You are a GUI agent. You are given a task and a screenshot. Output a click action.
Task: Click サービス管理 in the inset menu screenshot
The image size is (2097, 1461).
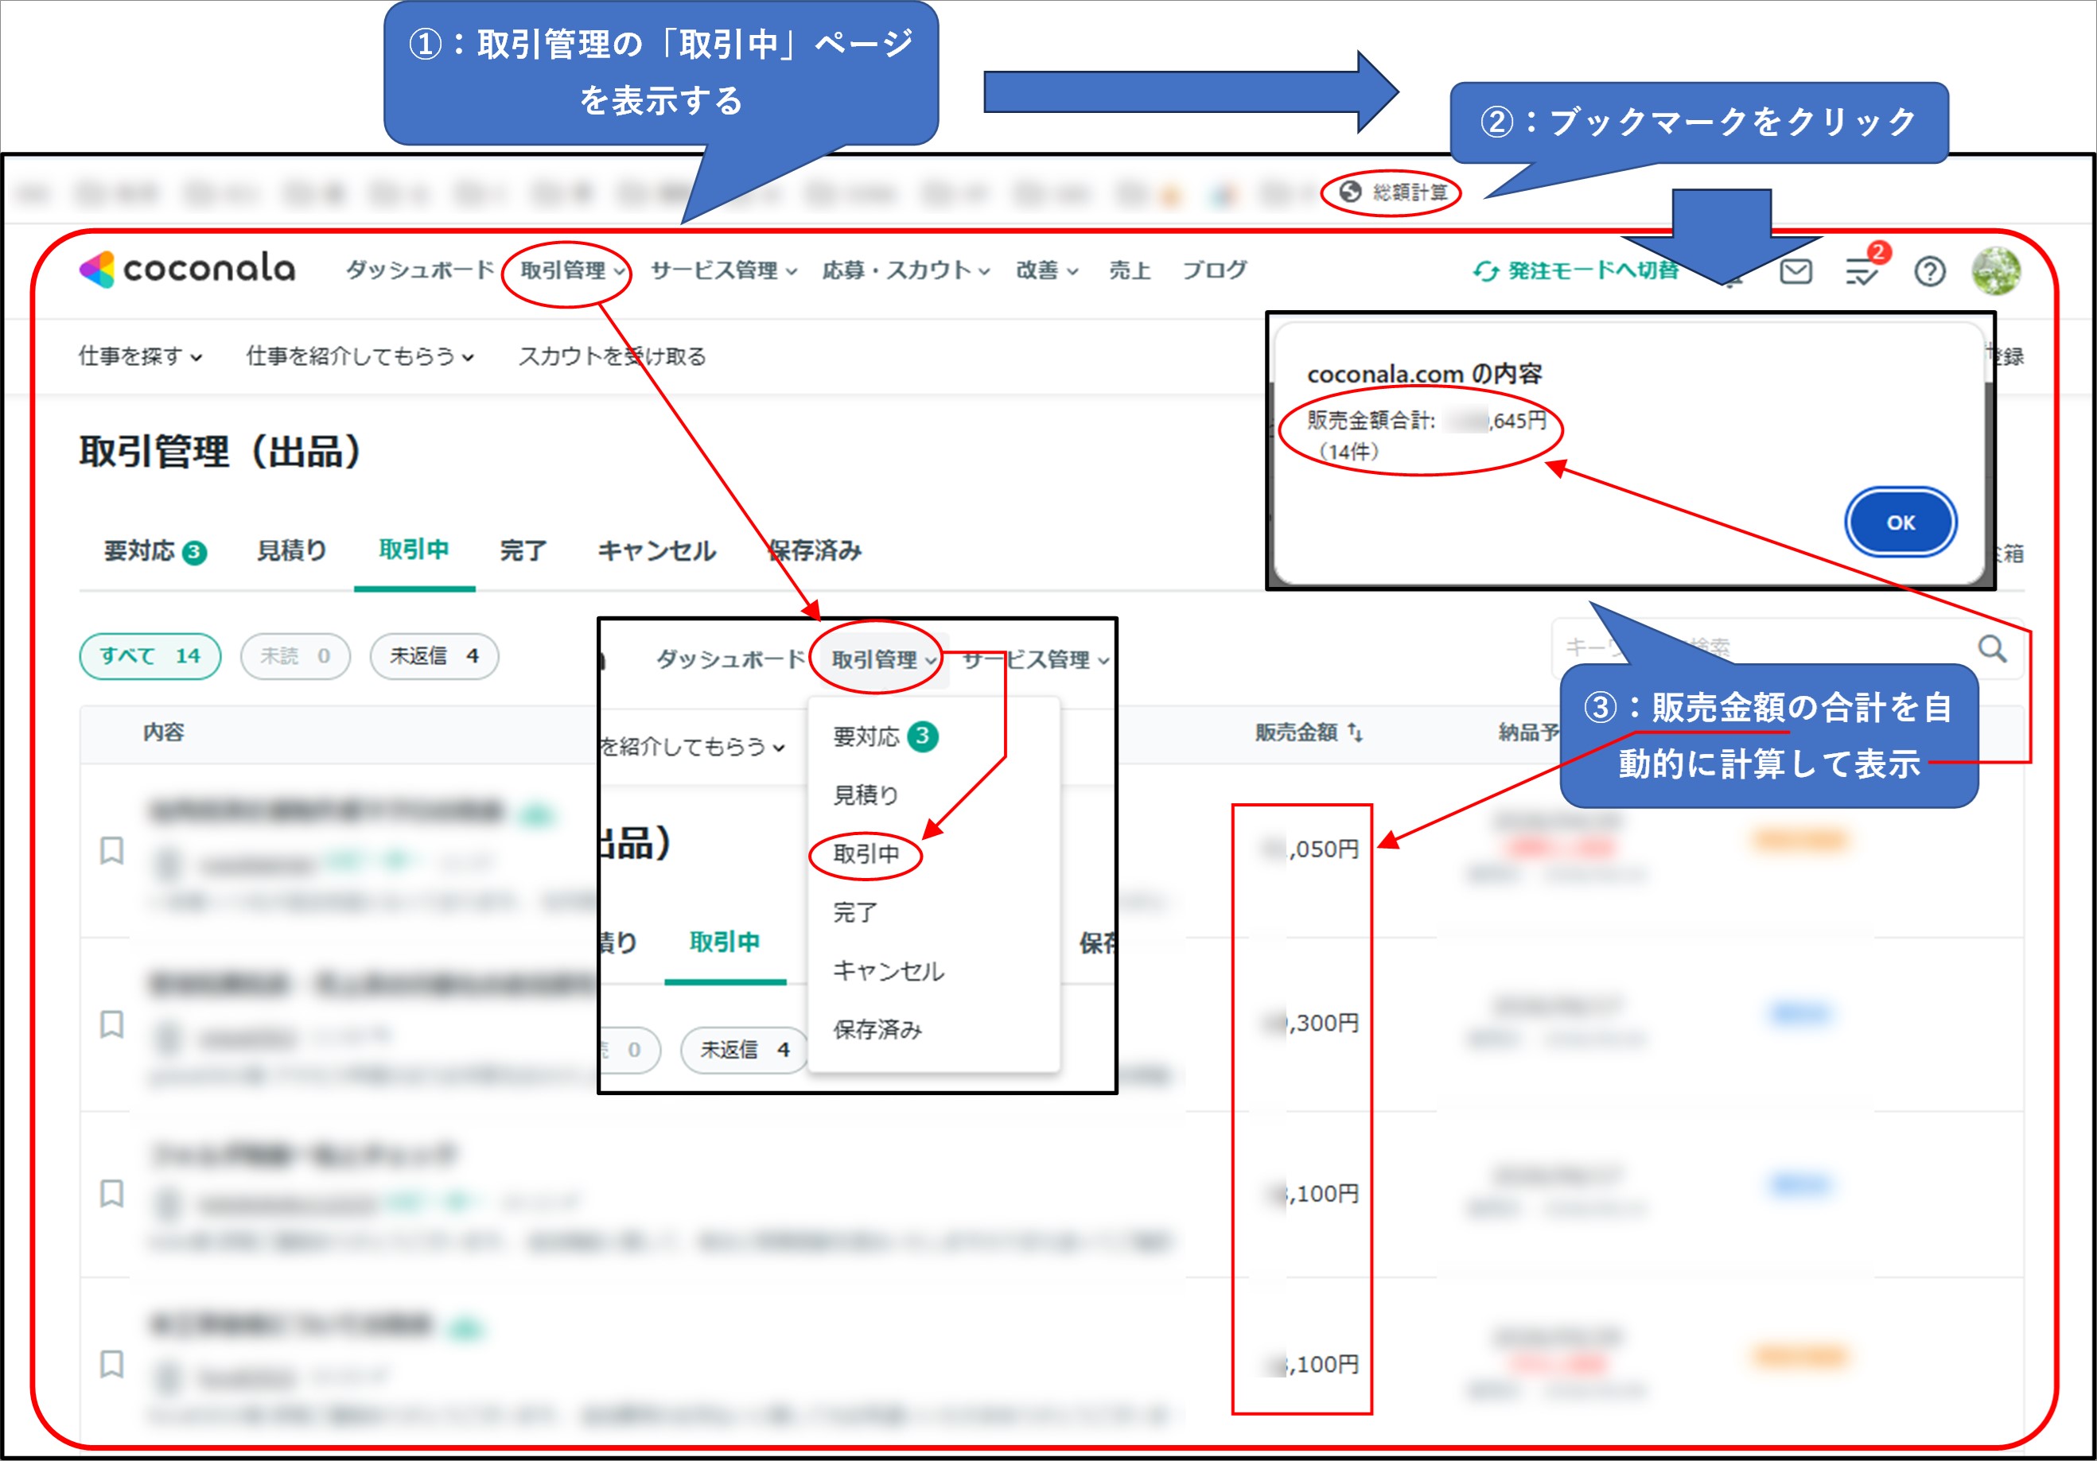1036,660
